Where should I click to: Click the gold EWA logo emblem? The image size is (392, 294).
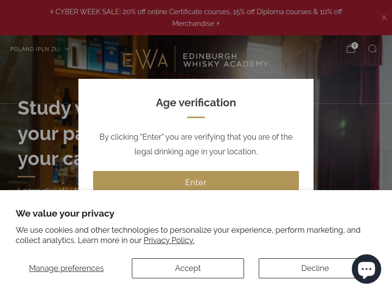(145, 59)
